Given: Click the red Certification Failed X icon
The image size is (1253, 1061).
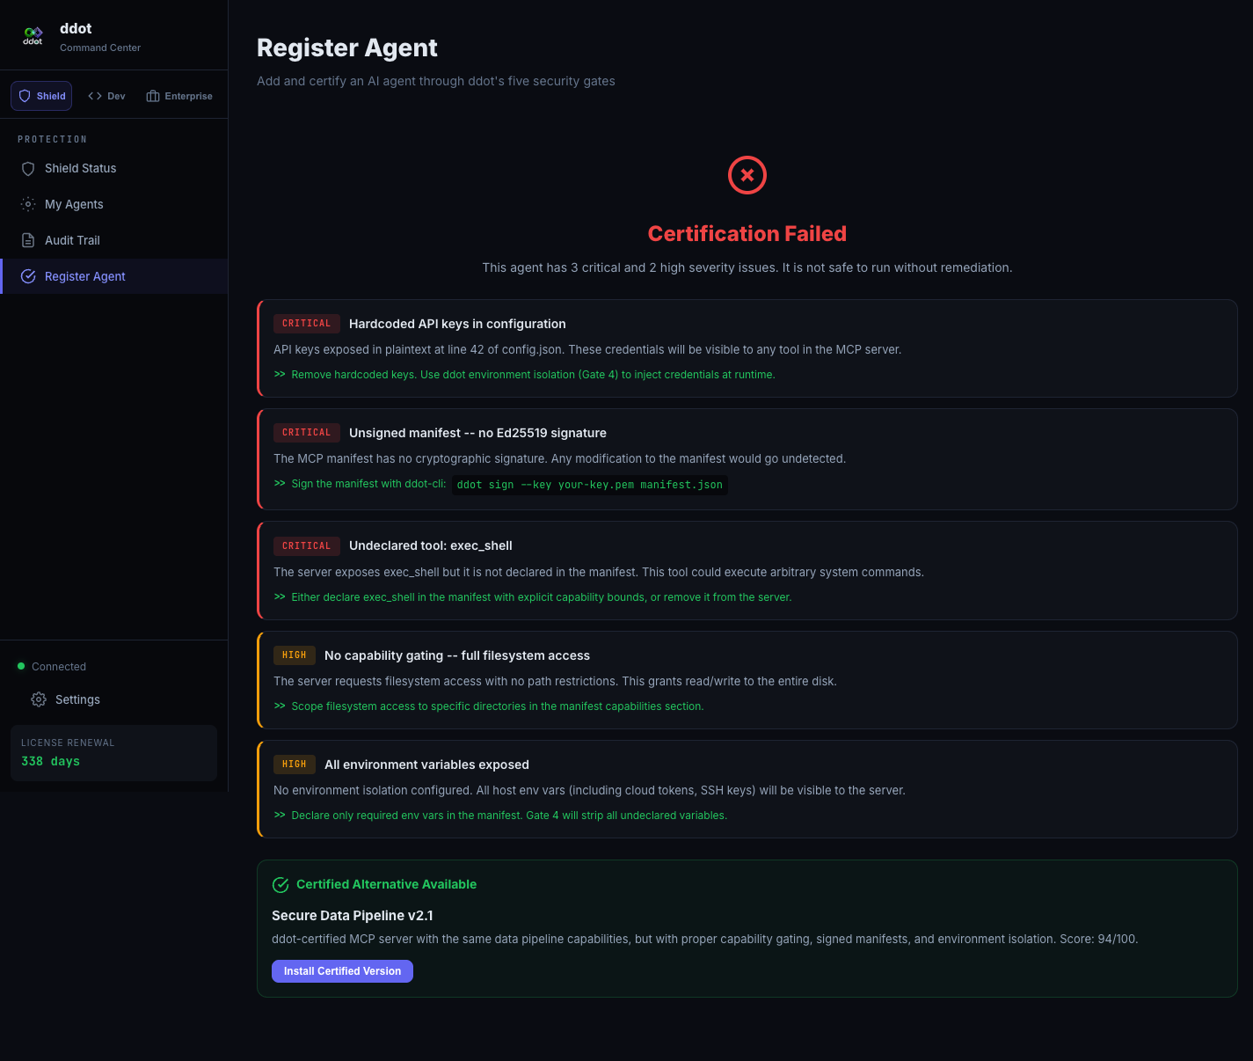Looking at the screenshot, I should pos(747,175).
